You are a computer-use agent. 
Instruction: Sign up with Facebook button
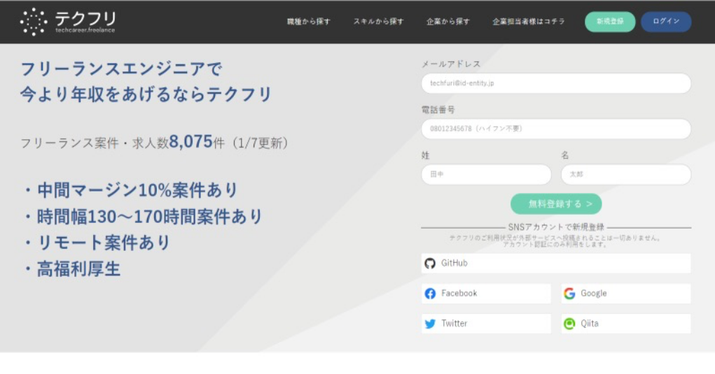[486, 294]
